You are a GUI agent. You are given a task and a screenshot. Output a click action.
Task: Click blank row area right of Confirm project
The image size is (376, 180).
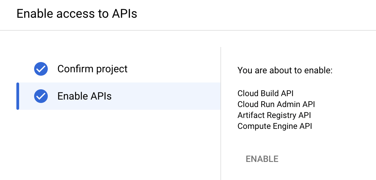(174, 69)
